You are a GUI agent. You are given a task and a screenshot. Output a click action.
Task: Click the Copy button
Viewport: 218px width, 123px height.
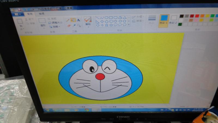31,23
